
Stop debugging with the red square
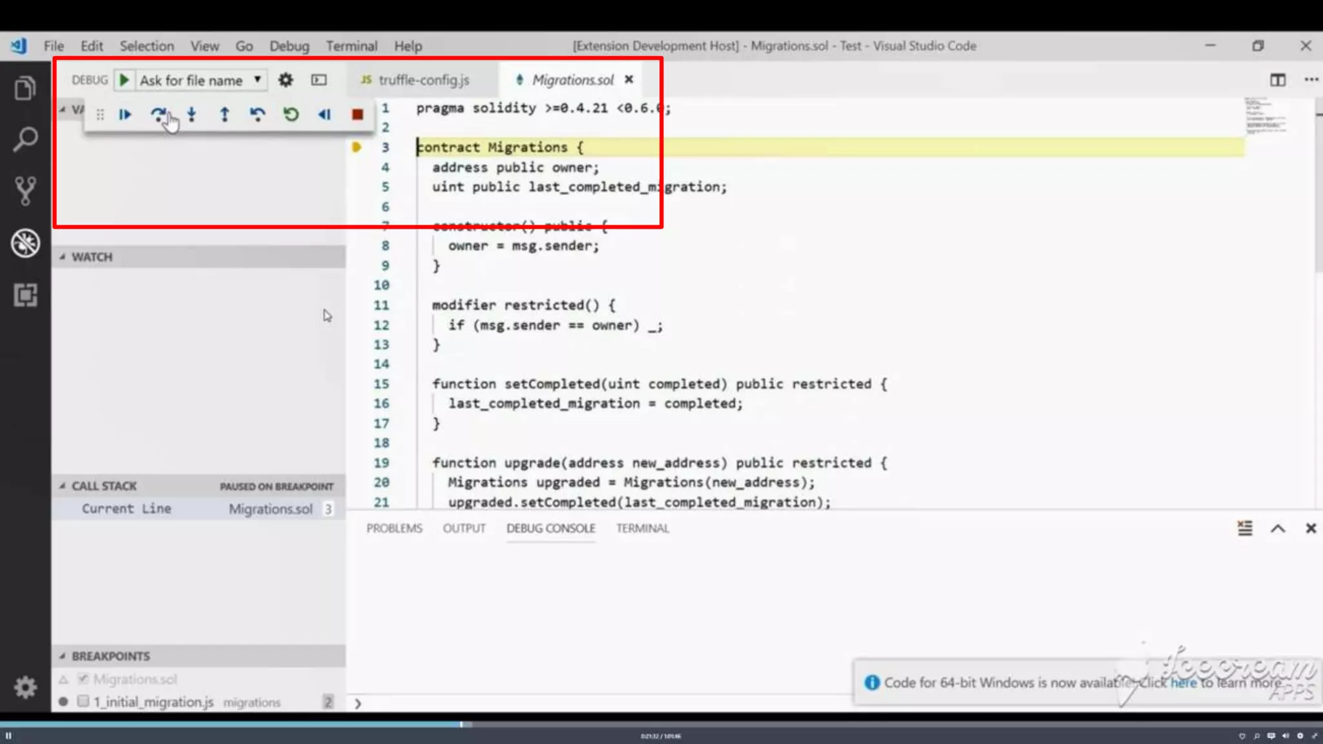point(357,115)
